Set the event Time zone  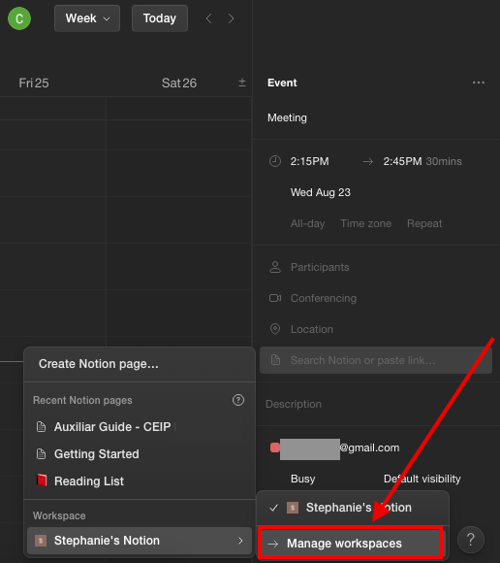pyautogui.click(x=365, y=223)
